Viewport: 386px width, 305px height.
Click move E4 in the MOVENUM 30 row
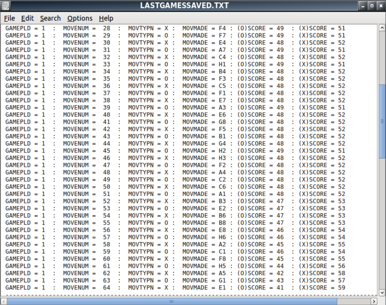[222, 43]
